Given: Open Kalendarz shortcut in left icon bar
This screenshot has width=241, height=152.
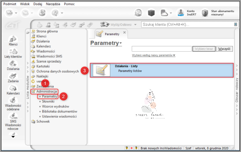Looking at the screenshot, I should pos(13,90).
